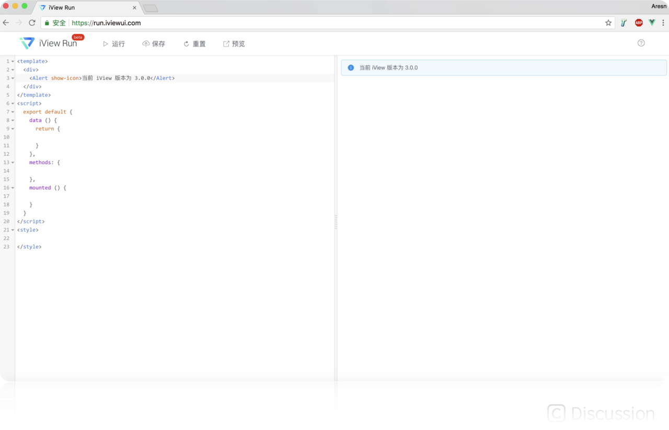Screen dimensions: 669x430
Task: Click the red beta badge
Action: [78, 37]
